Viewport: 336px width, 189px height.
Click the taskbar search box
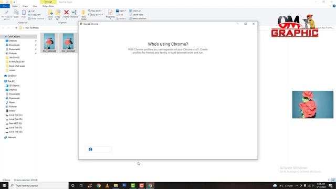[x=38, y=185]
